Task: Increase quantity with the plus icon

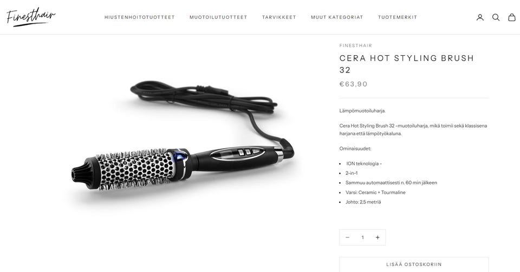Action: (378, 237)
